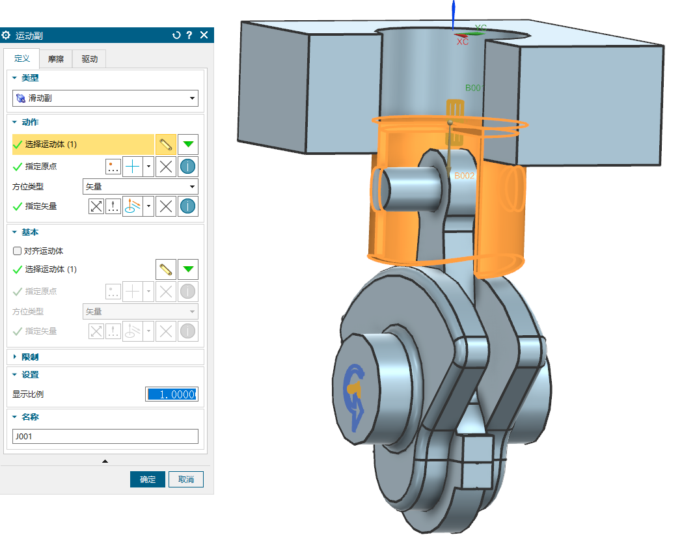Viewport: 682px width, 548px height.
Task: Switch to the 摩擦 tab
Action: point(56,59)
